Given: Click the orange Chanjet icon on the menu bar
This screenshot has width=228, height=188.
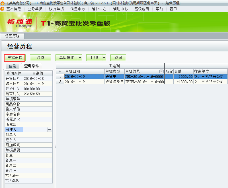Looking at the screenshot, I should point(2,9).
